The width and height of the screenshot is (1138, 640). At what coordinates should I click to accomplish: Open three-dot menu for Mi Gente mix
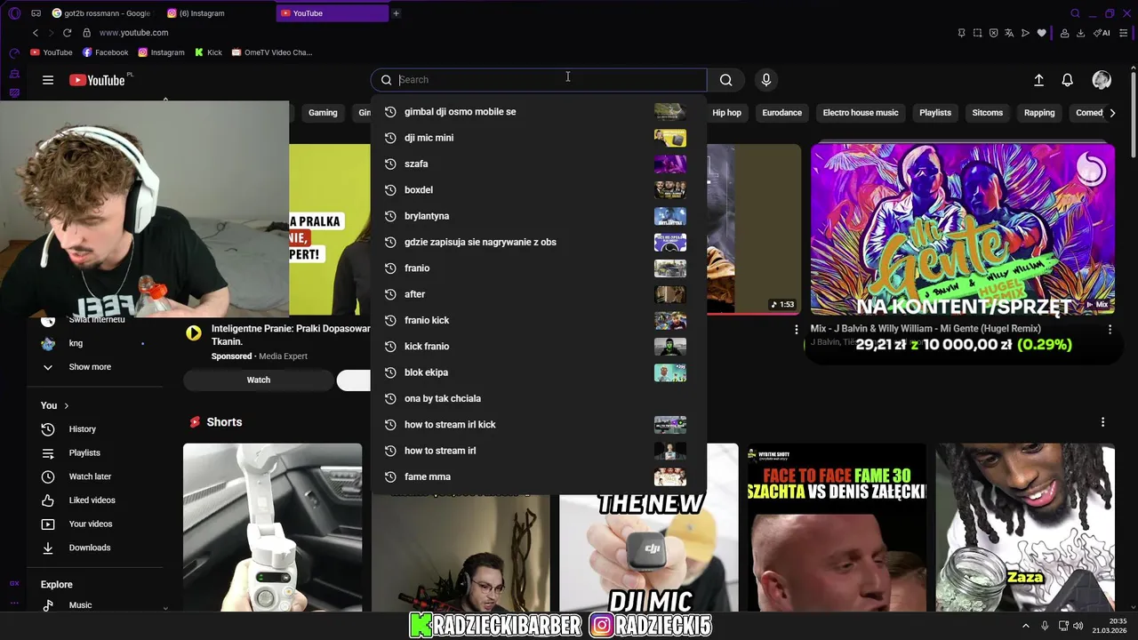click(1110, 329)
